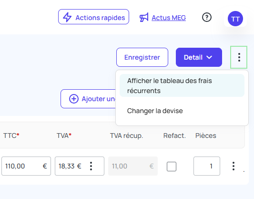
Task: Click the megaphone icon beside Actus MEG
Action: click(144, 17)
